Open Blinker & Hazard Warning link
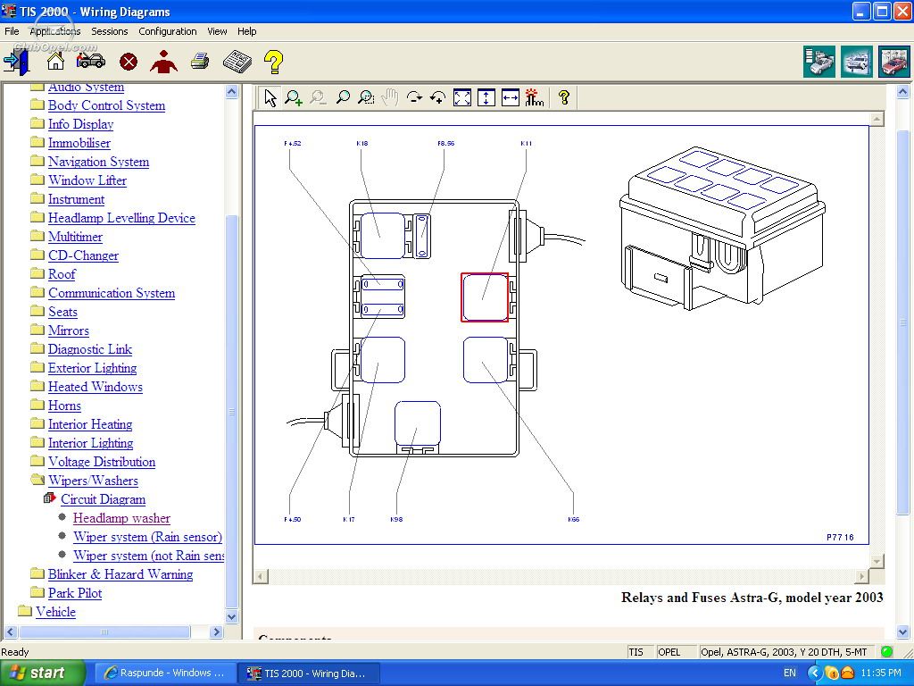 coord(120,574)
